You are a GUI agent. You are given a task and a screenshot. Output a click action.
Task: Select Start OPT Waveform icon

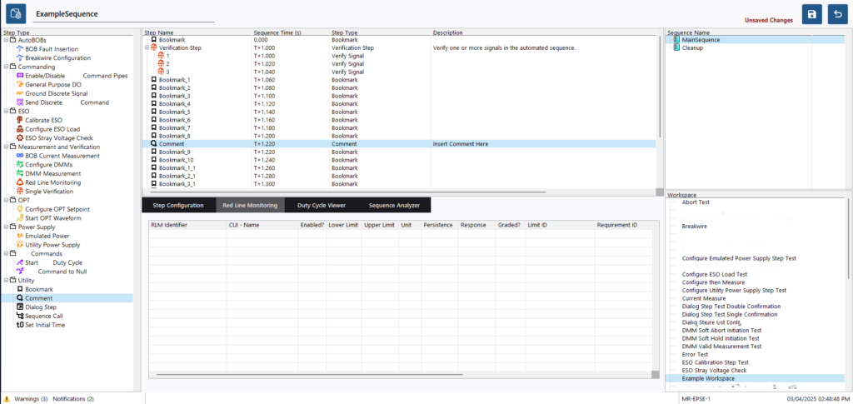point(21,218)
